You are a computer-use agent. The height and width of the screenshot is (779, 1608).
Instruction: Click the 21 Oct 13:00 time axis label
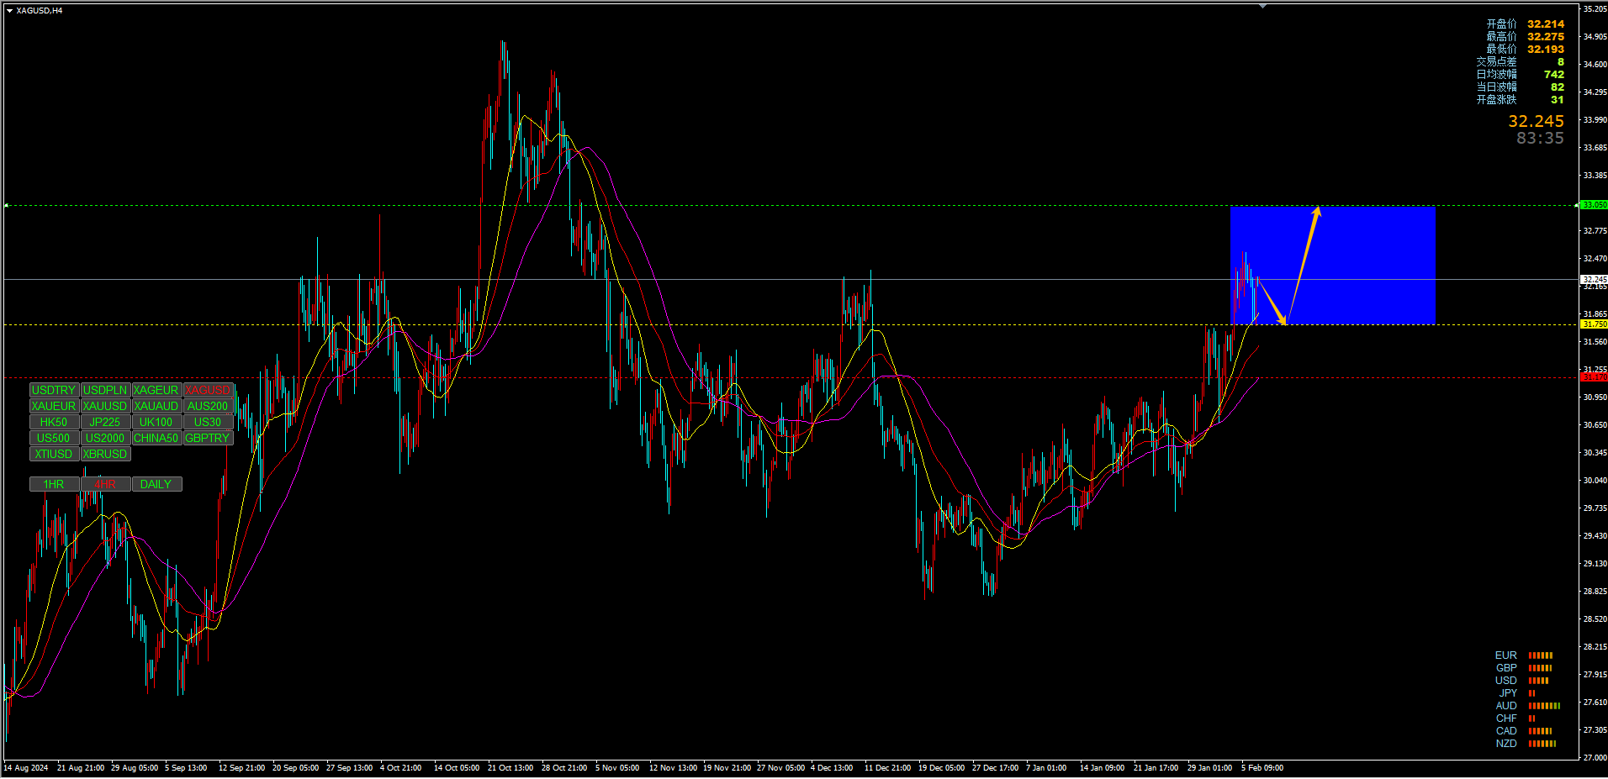click(510, 768)
